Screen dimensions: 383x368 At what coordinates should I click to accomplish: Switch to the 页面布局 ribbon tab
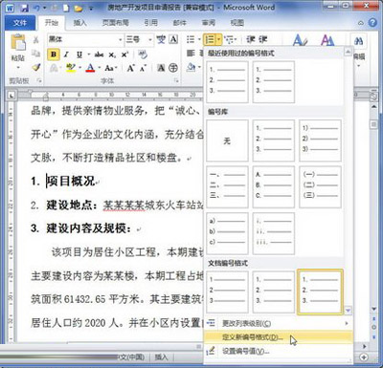tap(115, 23)
